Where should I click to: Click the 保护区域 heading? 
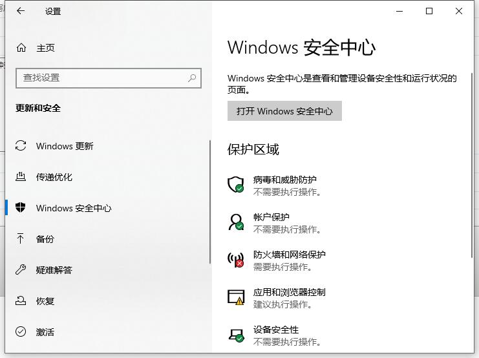(253, 149)
